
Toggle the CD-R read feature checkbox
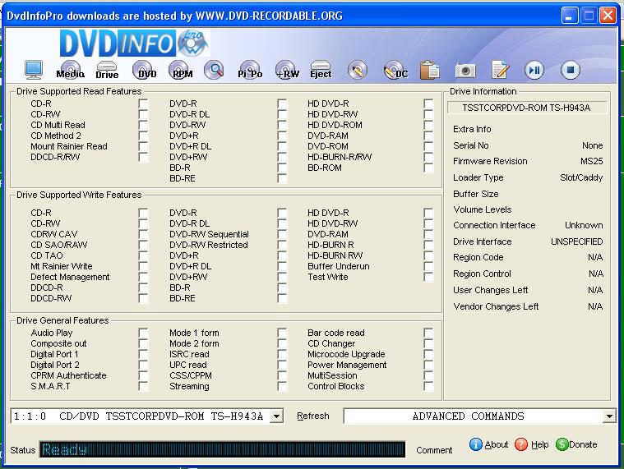pyautogui.click(x=144, y=104)
